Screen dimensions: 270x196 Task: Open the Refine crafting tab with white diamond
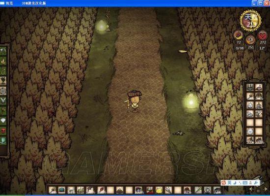tap(3, 121)
